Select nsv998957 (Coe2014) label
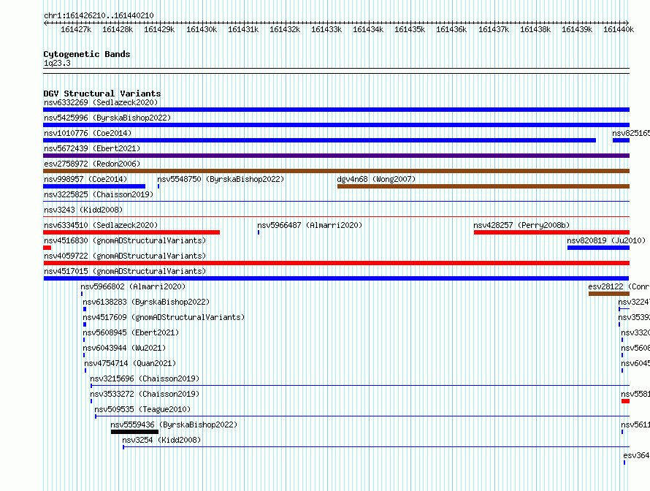This screenshot has height=491, width=650. click(x=85, y=179)
